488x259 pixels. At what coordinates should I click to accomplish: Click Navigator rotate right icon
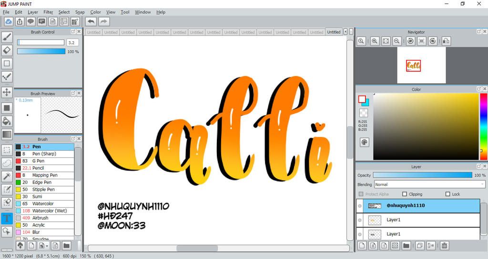(433, 41)
